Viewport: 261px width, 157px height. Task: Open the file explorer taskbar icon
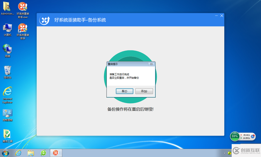tap(31, 153)
